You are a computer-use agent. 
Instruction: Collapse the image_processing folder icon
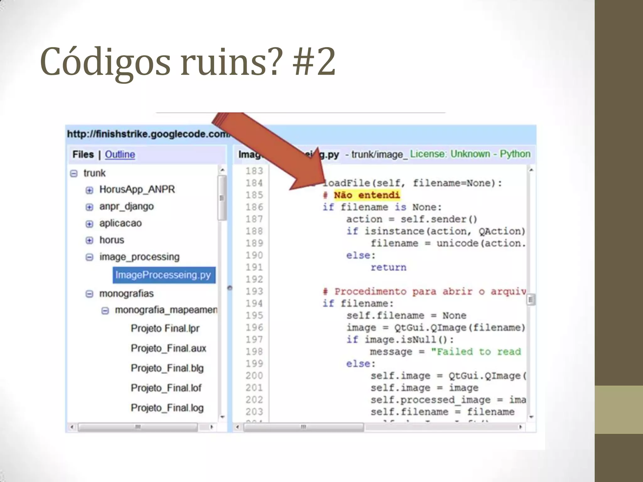click(x=89, y=257)
